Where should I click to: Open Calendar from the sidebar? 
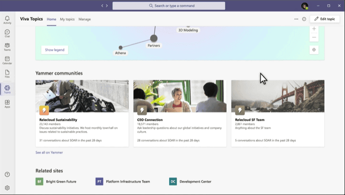point(7,60)
